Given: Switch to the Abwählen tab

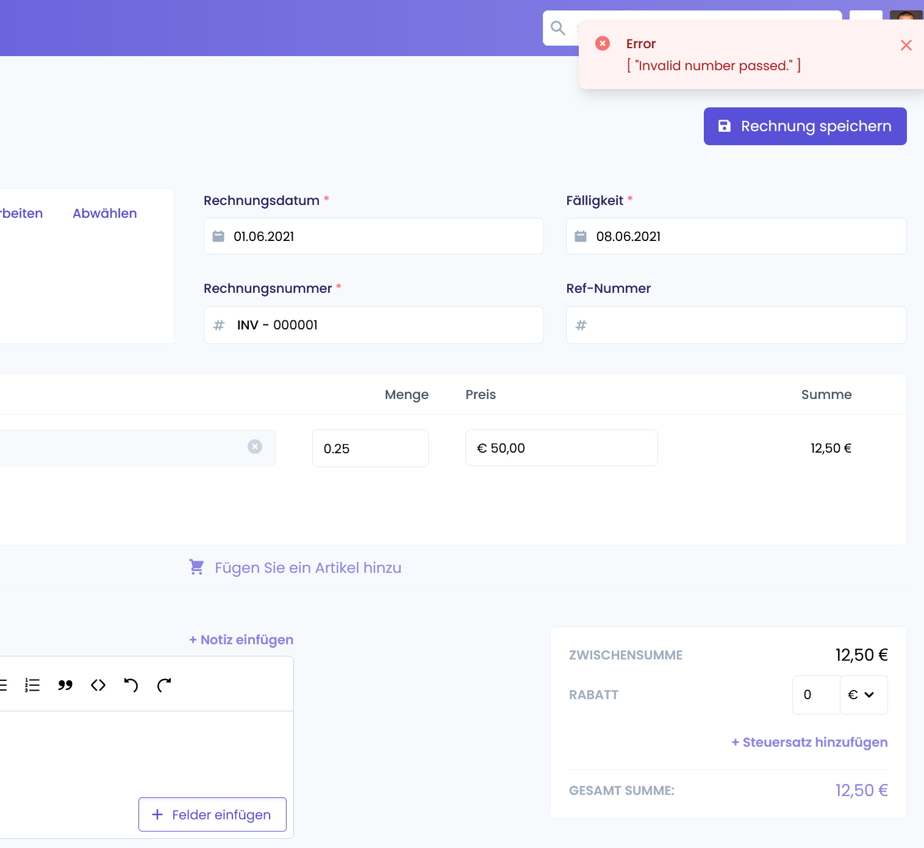Looking at the screenshot, I should pos(104,213).
